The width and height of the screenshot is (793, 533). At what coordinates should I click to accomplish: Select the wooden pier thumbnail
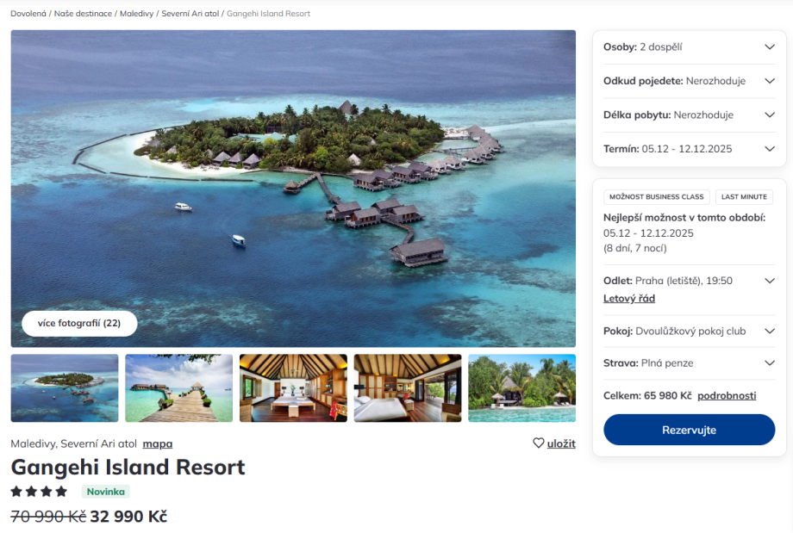179,388
